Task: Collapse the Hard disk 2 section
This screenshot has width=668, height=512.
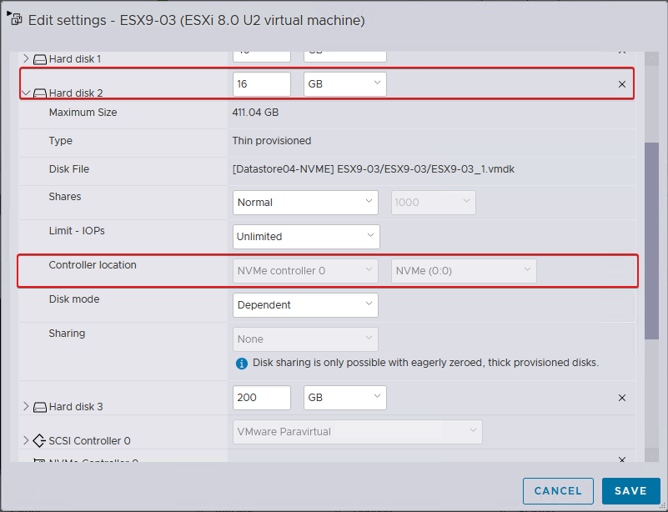Action: tap(25, 93)
